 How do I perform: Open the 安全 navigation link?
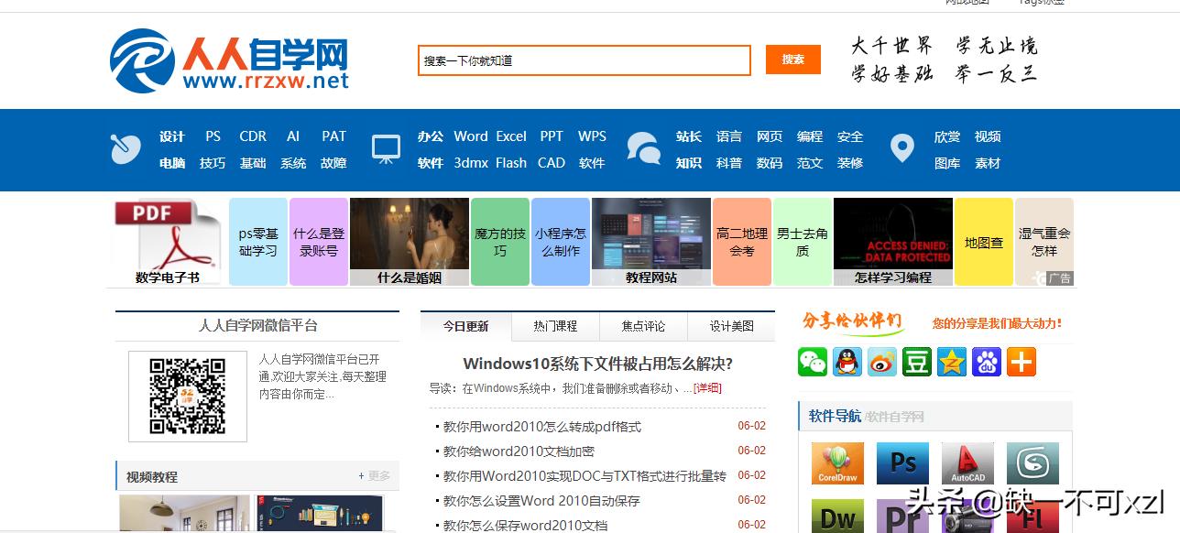tap(850, 136)
